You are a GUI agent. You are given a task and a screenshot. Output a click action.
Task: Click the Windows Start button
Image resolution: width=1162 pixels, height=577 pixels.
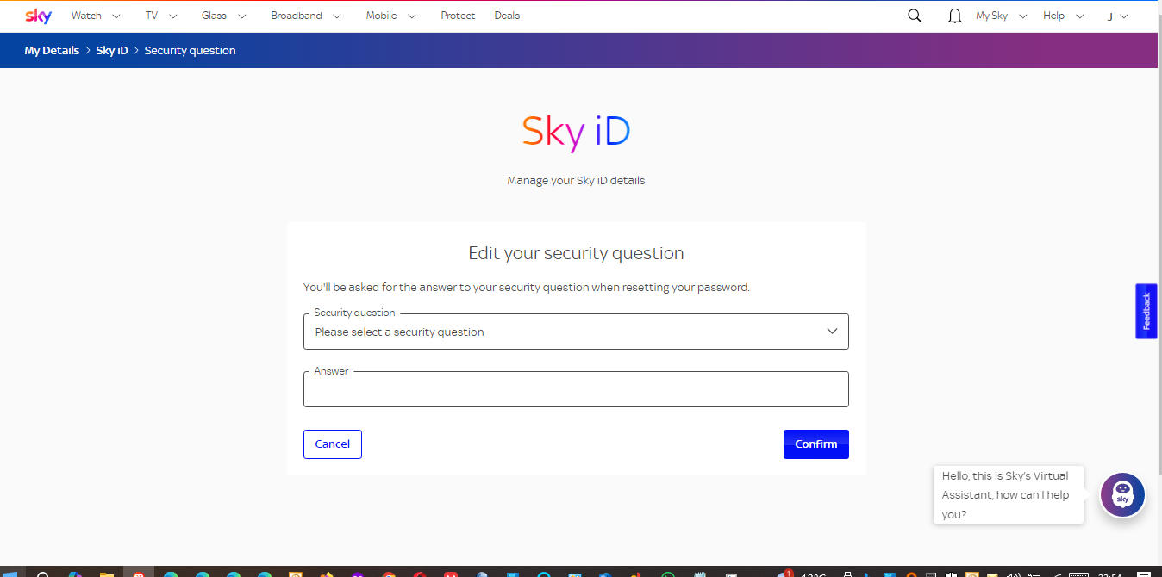9,574
